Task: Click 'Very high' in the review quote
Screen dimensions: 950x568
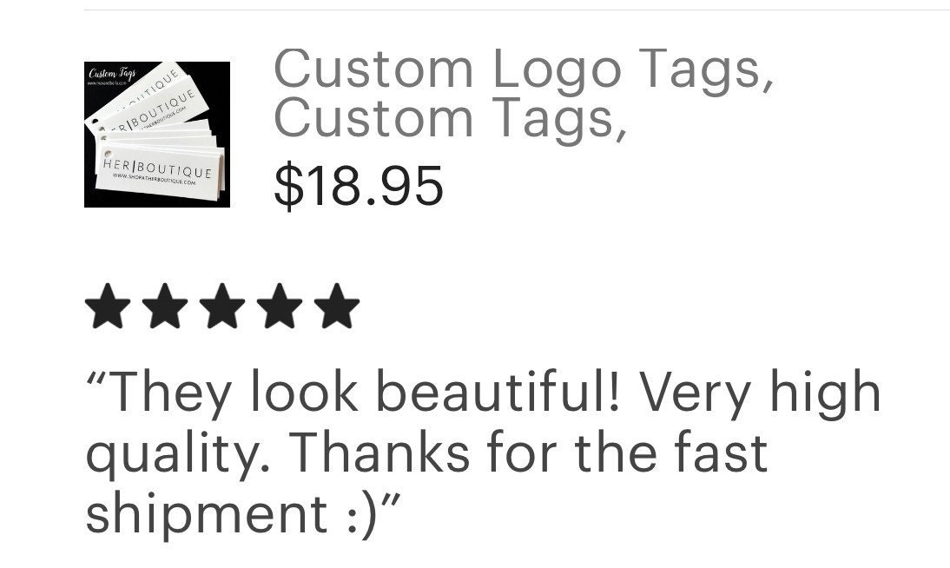Action: click(760, 393)
